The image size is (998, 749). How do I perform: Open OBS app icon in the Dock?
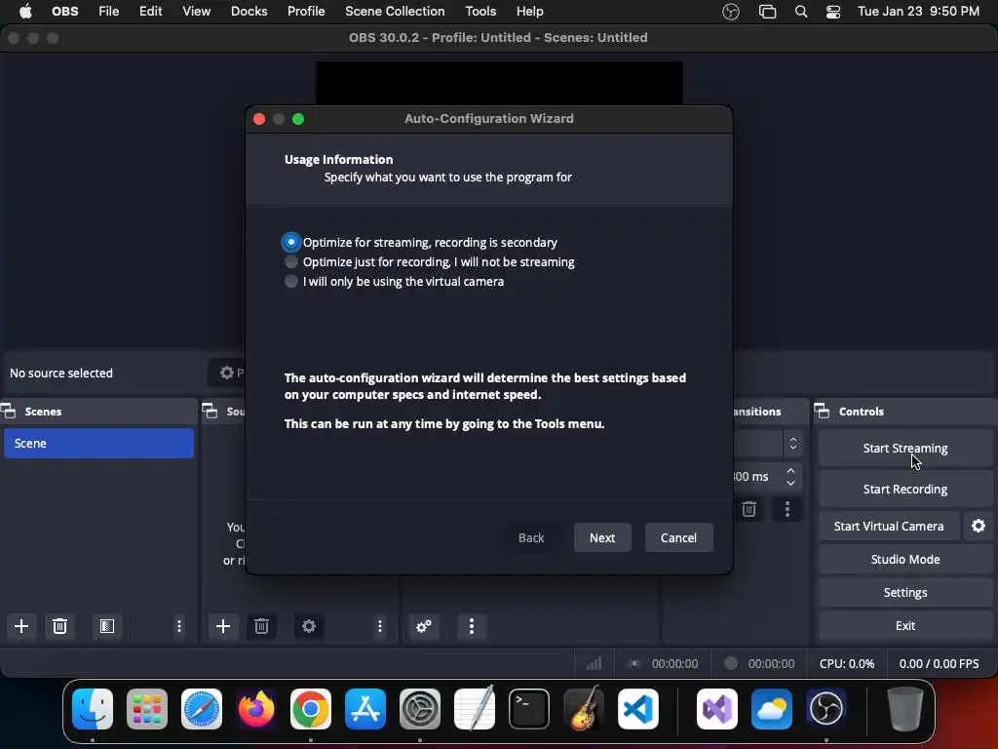[x=826, y=709]
